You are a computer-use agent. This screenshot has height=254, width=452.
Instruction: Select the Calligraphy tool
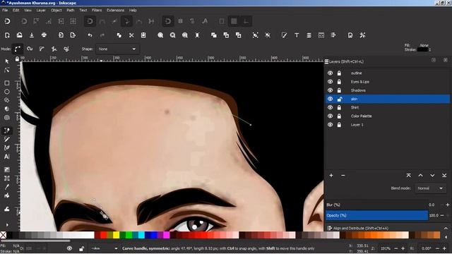(x=7, y=147)
